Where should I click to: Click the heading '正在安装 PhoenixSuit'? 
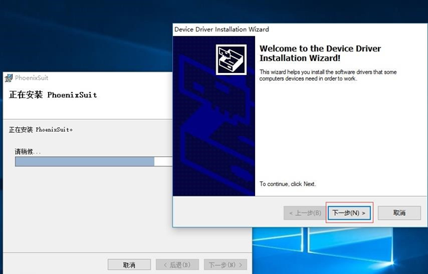click(53, 95)
